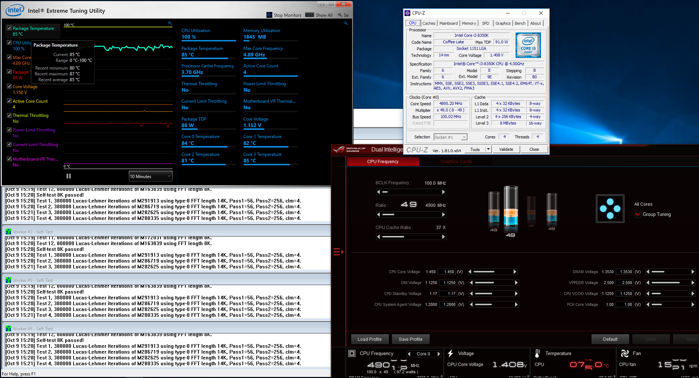Open Socket #1 selection dropdown in CPU-Z

450,137
